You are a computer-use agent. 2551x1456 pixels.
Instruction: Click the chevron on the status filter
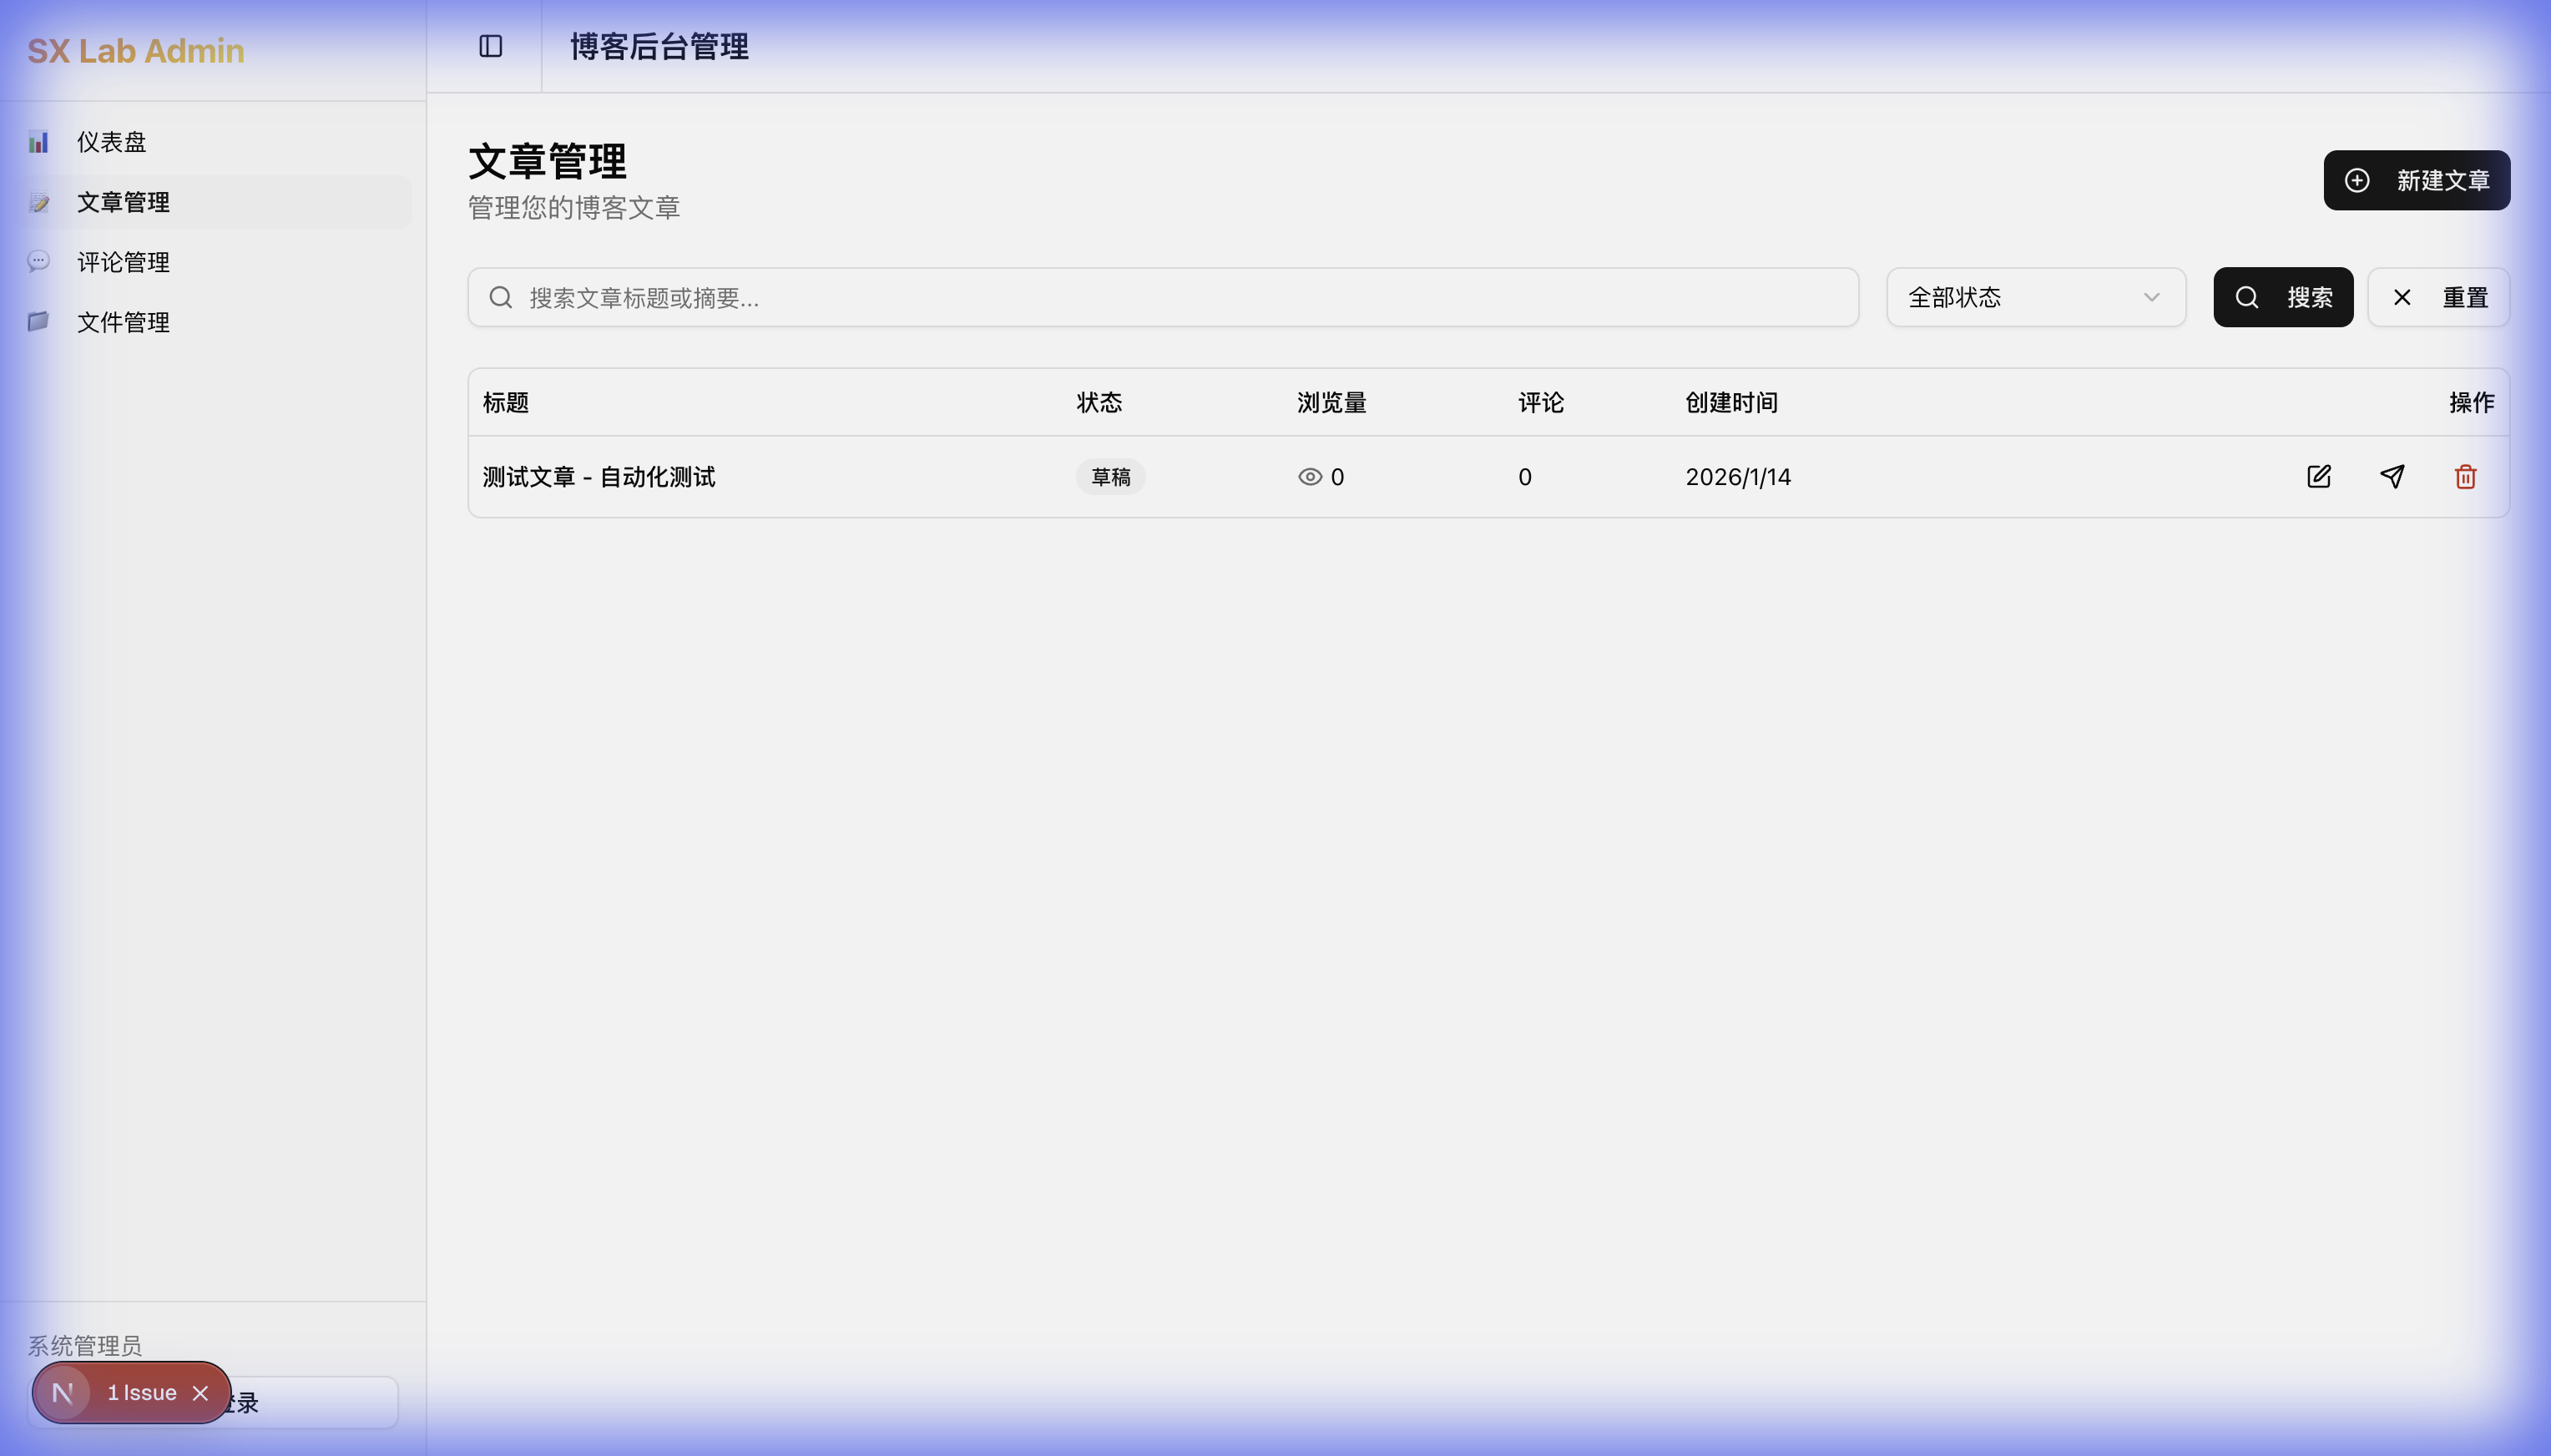coord(2150,297)
